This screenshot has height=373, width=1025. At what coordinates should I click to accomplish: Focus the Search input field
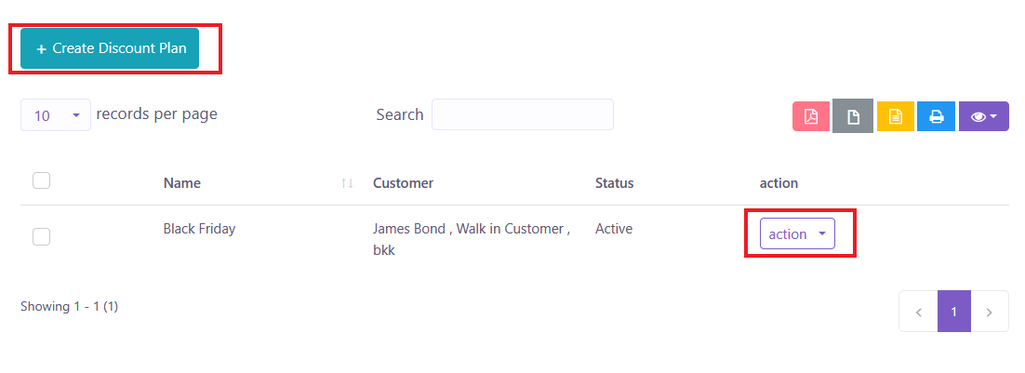(522, 114)
